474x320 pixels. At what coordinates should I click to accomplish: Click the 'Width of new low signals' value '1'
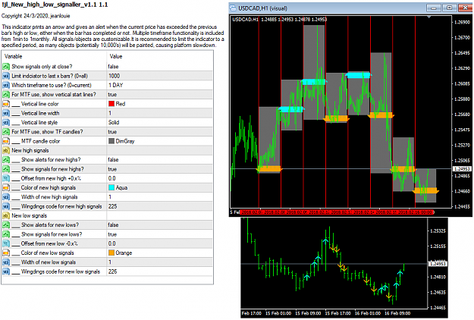[110, 262]
